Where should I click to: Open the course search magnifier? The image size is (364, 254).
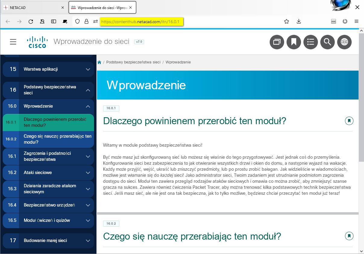point(328,42)
